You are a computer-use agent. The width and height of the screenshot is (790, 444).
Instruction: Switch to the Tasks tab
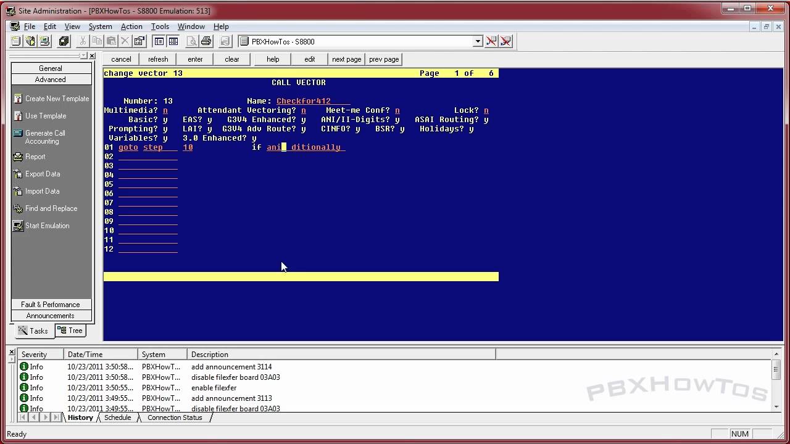[x=33, y=331]
